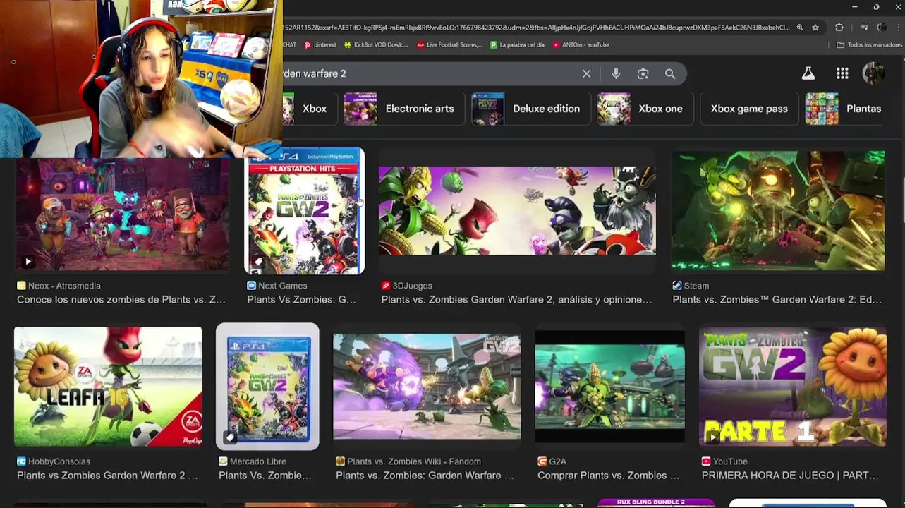
Task: Open the pinterest bookmark
Action: [320, 44]
